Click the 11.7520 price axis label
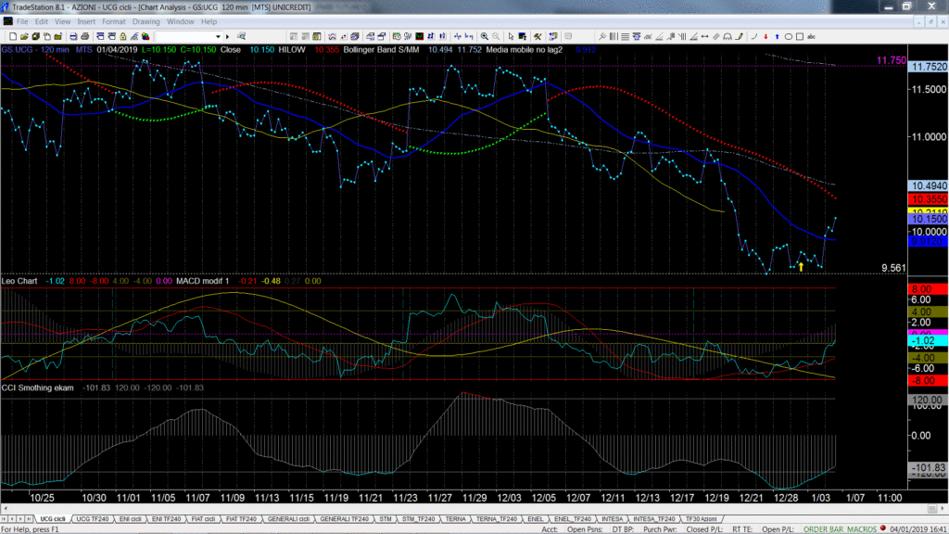 [x=929, y=67]
